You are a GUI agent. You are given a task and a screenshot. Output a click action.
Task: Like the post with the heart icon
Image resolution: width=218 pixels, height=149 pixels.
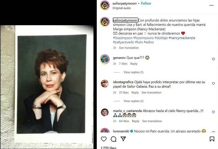click(104, 139)
